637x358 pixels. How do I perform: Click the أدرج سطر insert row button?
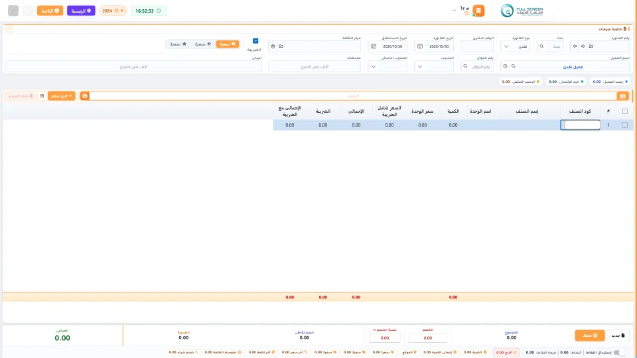point(61,95)
